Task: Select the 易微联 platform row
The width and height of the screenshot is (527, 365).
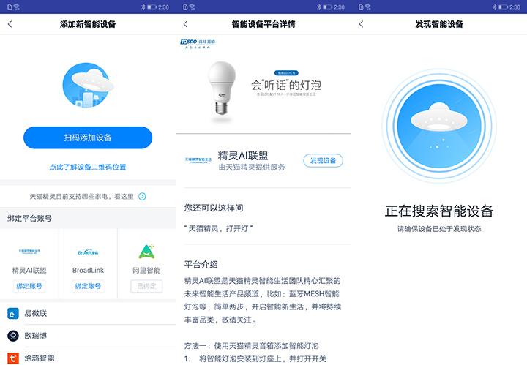Action: (x=88, y=314)
